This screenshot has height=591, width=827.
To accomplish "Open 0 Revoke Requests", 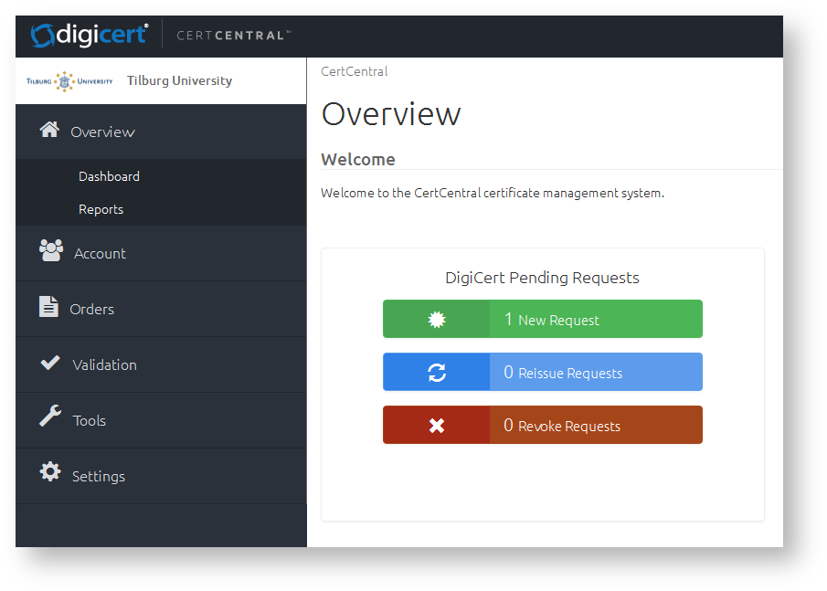I will pos(543,425).
